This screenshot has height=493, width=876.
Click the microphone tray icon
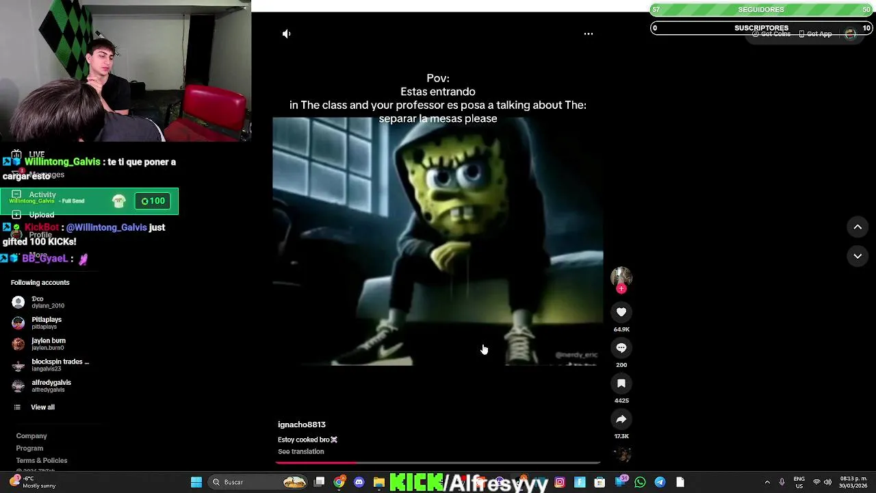click(782, 482)
